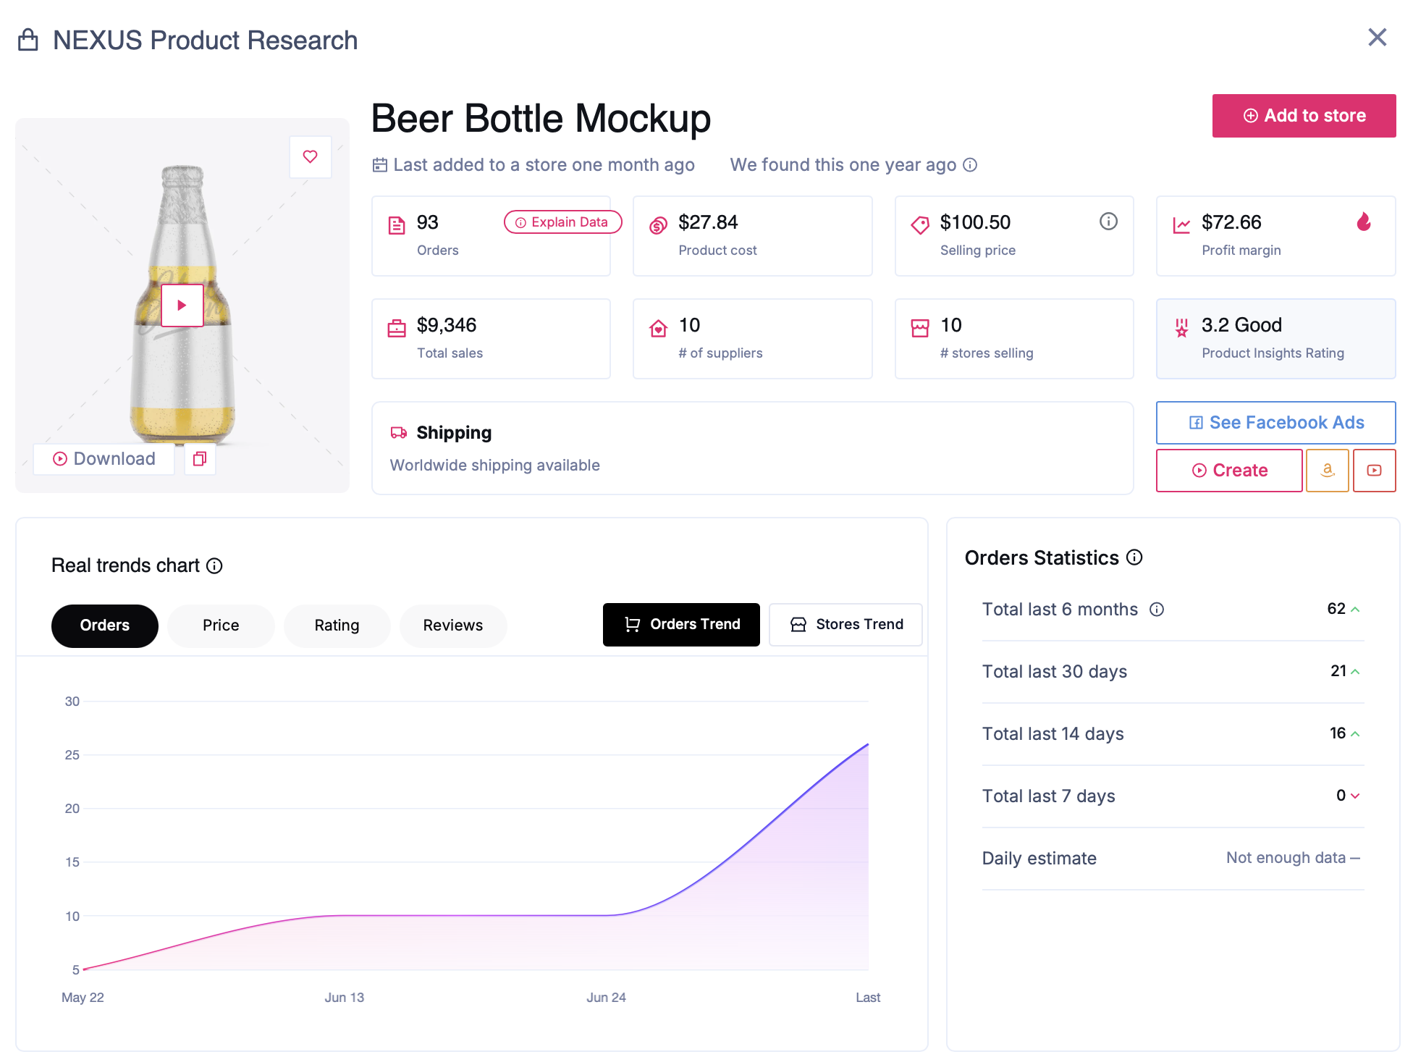Click the stores selling shop icon
Viewport: 1413px width, 1057px height.
coord(920,329)
